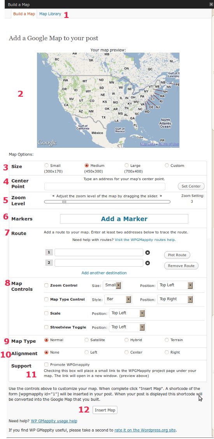Select the Large map size option
The width and height of the screenshot is (214, 439).
click(126, 165)
